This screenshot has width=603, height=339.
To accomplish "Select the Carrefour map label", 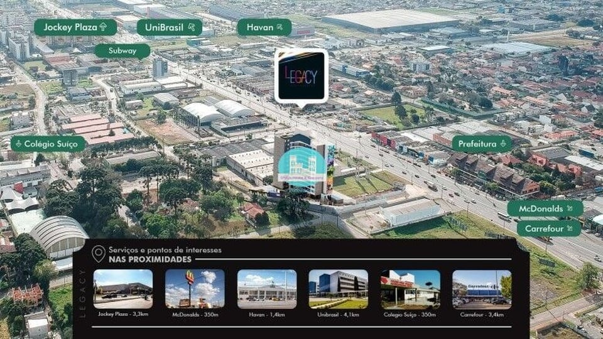I will [x=549, y=229].
